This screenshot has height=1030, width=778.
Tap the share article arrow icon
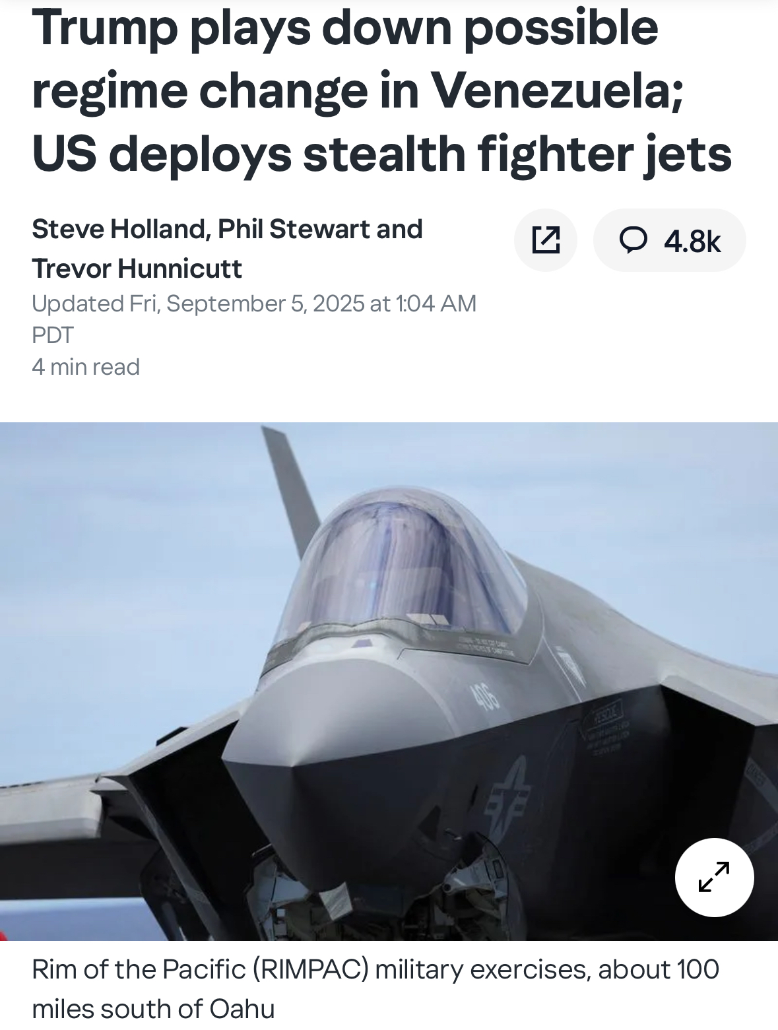click(546, 240)
